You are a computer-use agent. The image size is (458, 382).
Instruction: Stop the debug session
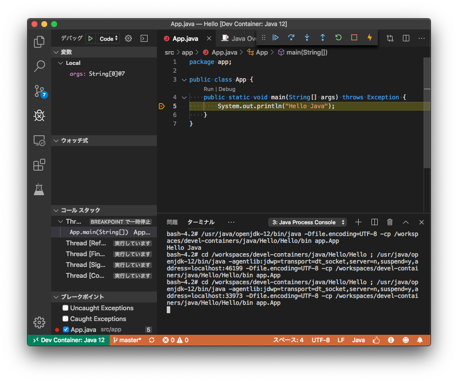[x=354, y=38]
